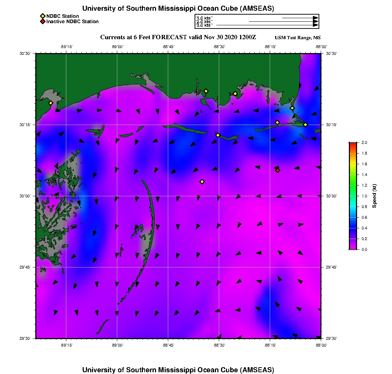The image size is (392, 374).
Task: Select the red inactive station marker on map
Action: 278,170
